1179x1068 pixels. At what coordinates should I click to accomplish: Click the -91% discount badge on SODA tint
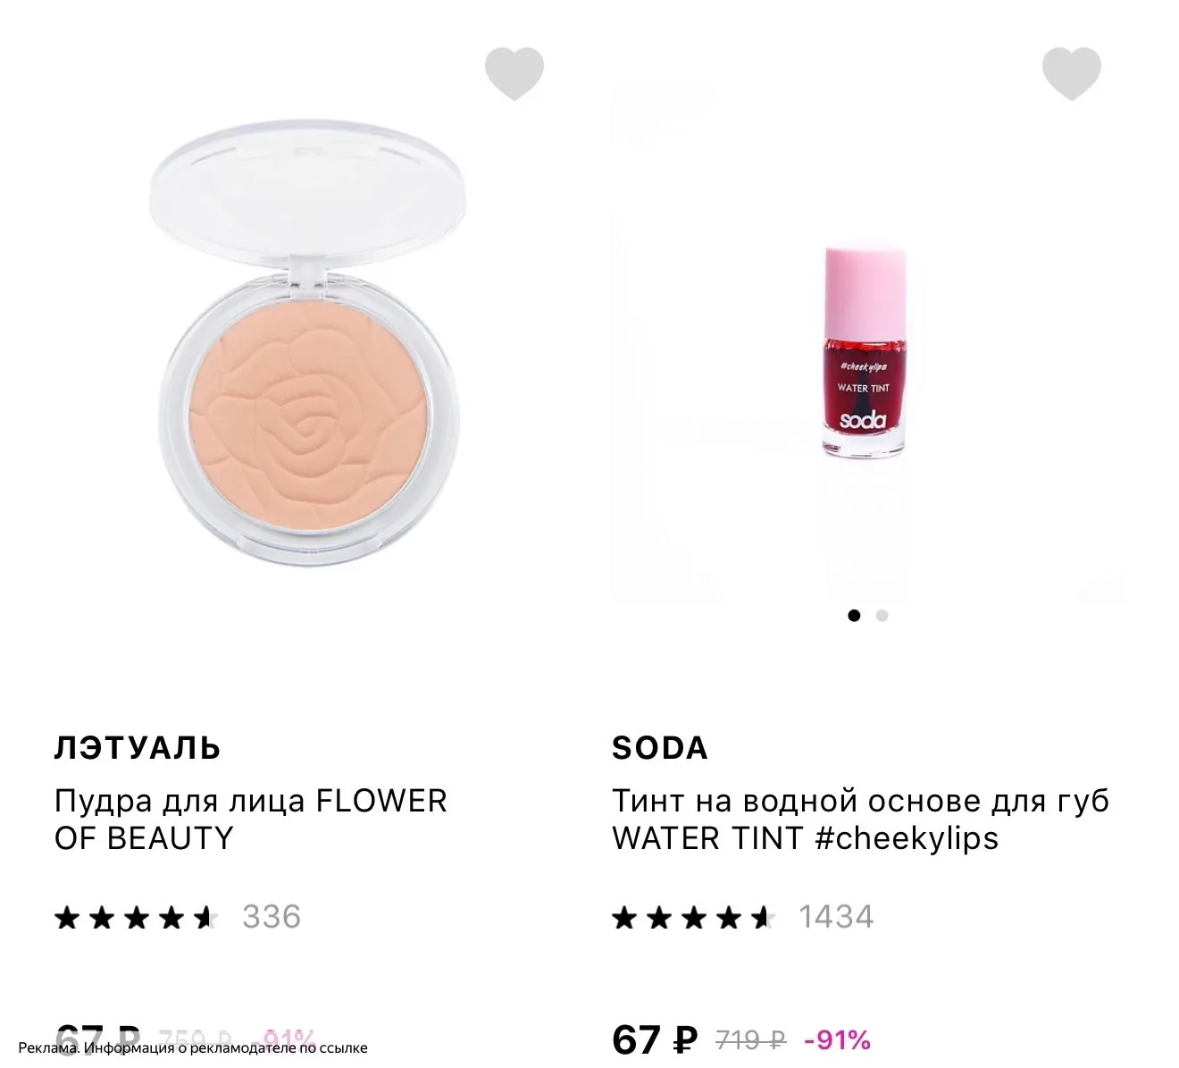837,1040
